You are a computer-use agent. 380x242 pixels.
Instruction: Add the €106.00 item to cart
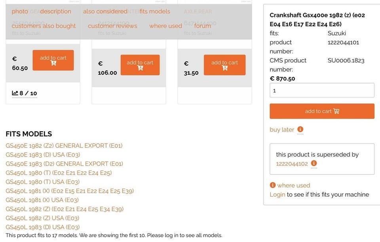140,65
